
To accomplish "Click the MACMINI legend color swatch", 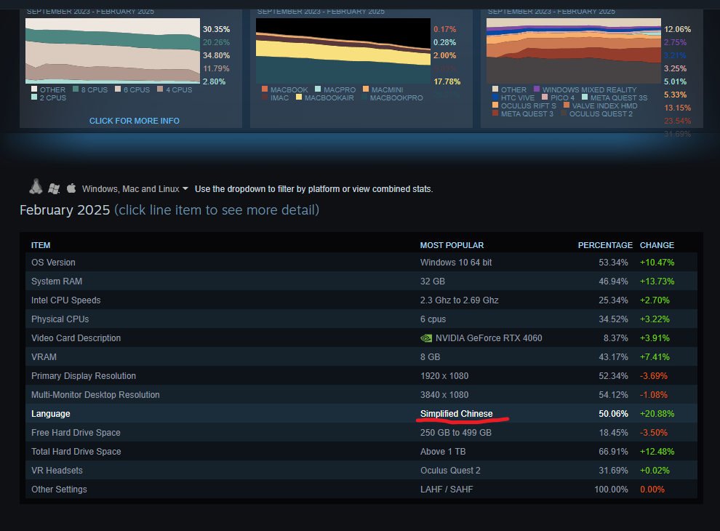I will pyautogui.click(x=366, y=89).
